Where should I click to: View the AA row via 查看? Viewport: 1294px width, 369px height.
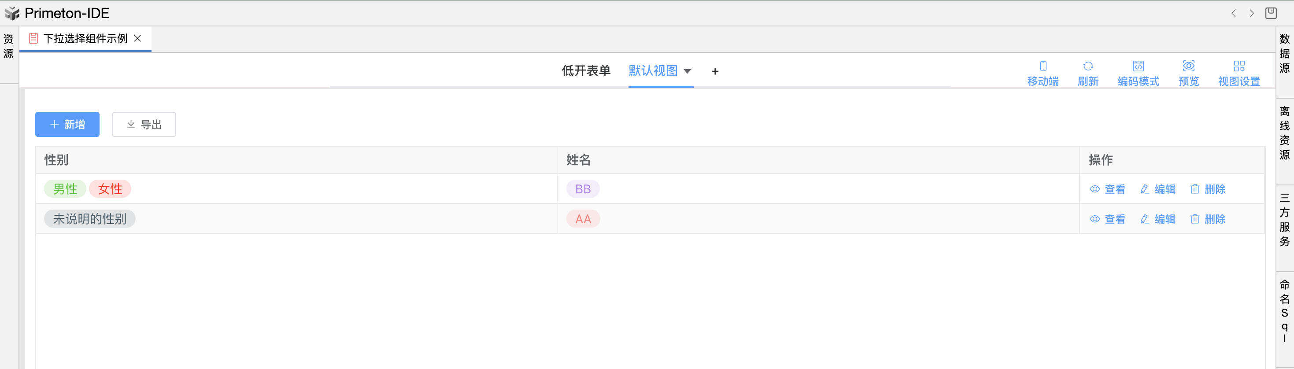pyautogui.click(x=1107, y=219)
